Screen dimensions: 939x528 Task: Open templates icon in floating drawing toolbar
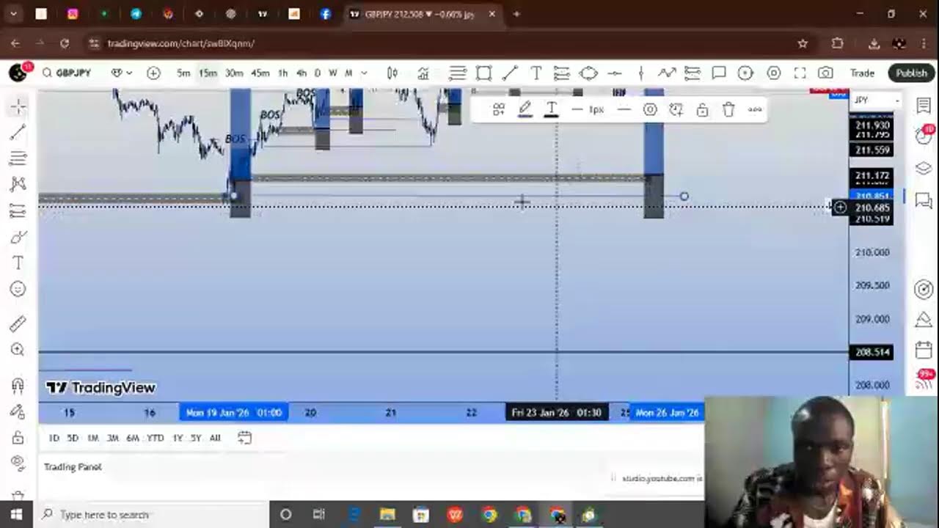coord(499,110)
